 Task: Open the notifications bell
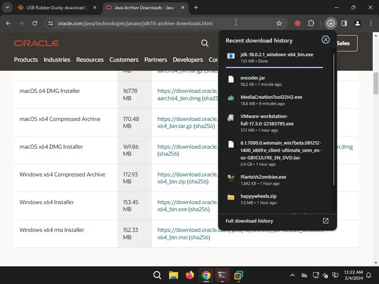tap(369, 275)
